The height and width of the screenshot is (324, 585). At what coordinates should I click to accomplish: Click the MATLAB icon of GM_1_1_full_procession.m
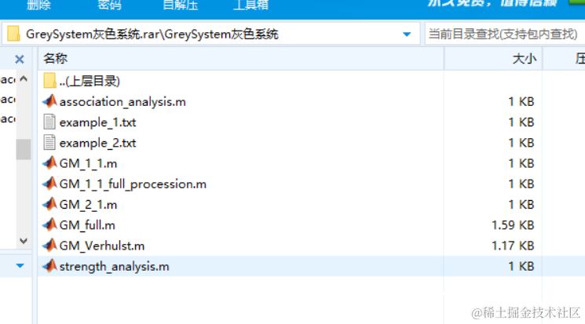click(x=49, y=184)
